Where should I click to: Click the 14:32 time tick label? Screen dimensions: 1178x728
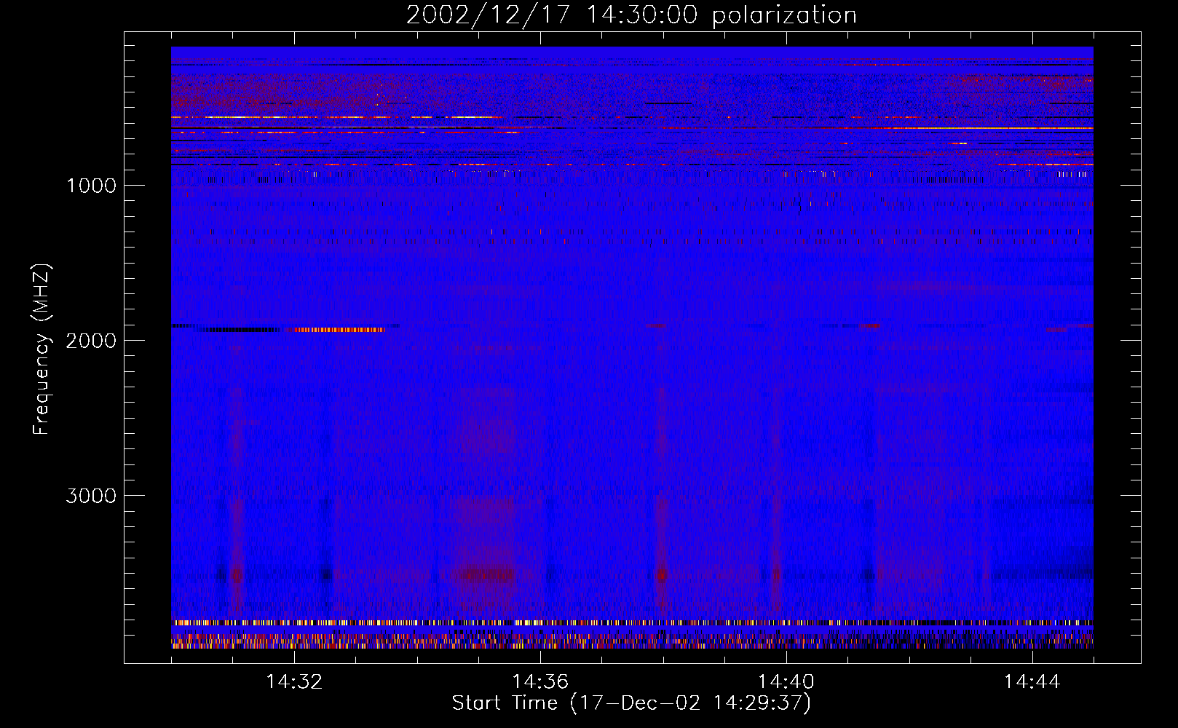click(x=294, y=682)
